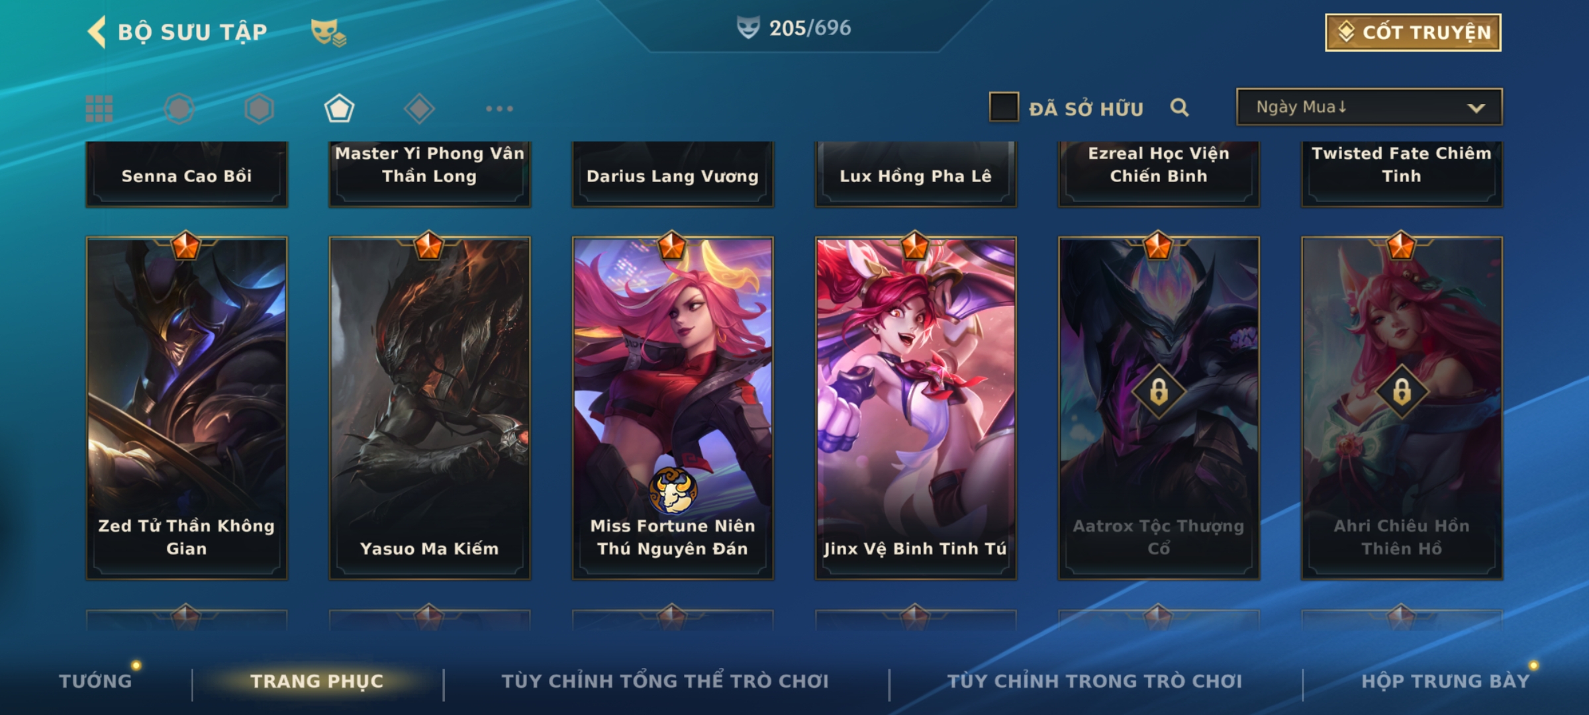The height and width of the screenshot is (715, 1589).
Task: Select the Jinx Vệ Binh Tinh Tú skin
Action: click(916, 408)
